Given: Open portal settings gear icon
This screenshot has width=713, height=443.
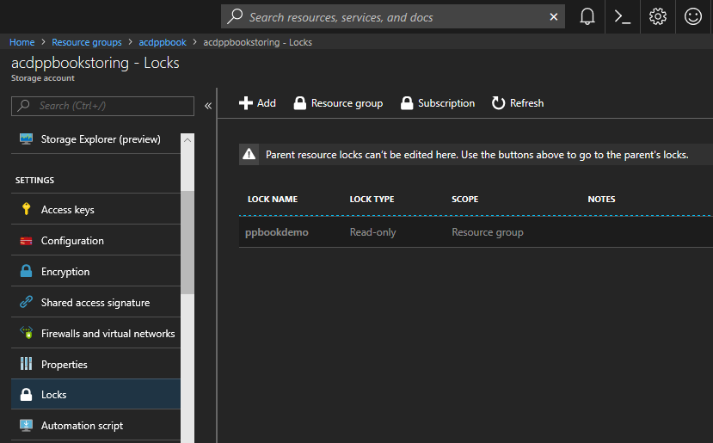Looking at the screenshot, I should 658,16.
